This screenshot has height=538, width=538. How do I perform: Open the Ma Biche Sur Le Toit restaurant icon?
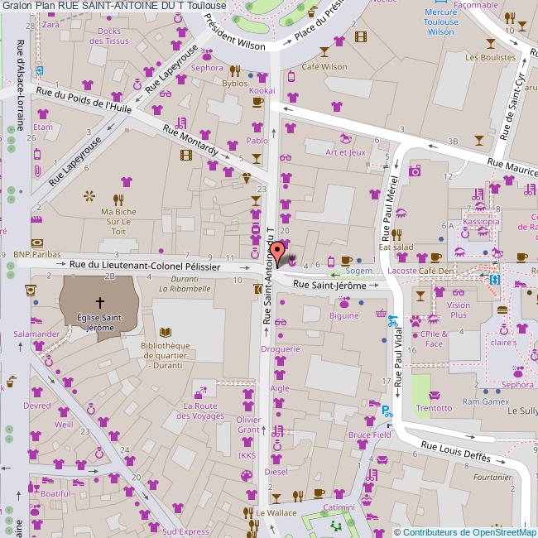pyautogui.click(x=118, y=199)
